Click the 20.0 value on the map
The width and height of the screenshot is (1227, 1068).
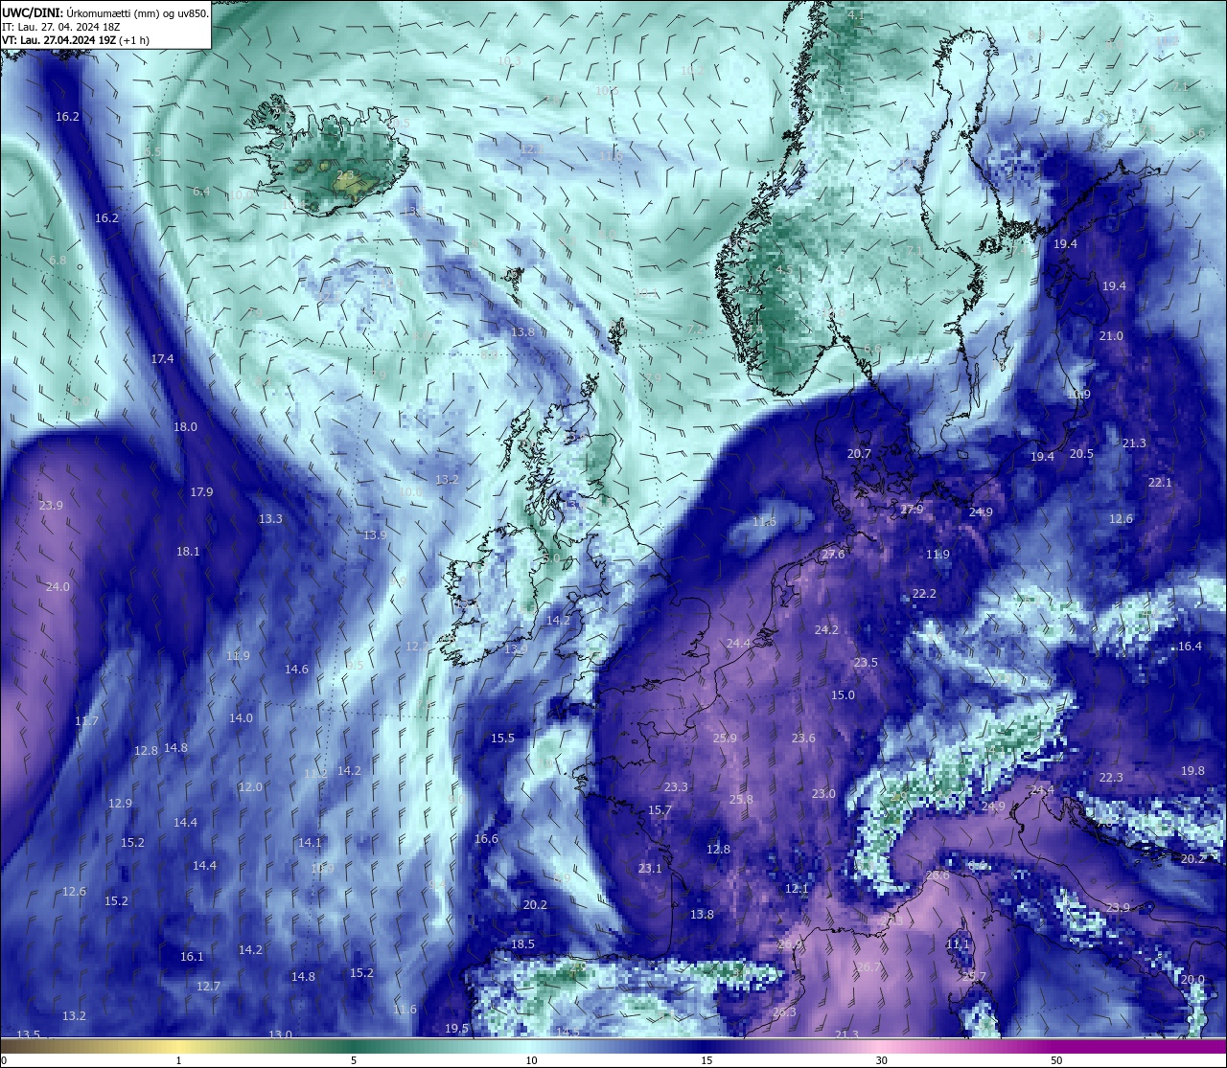(1192, 980)
